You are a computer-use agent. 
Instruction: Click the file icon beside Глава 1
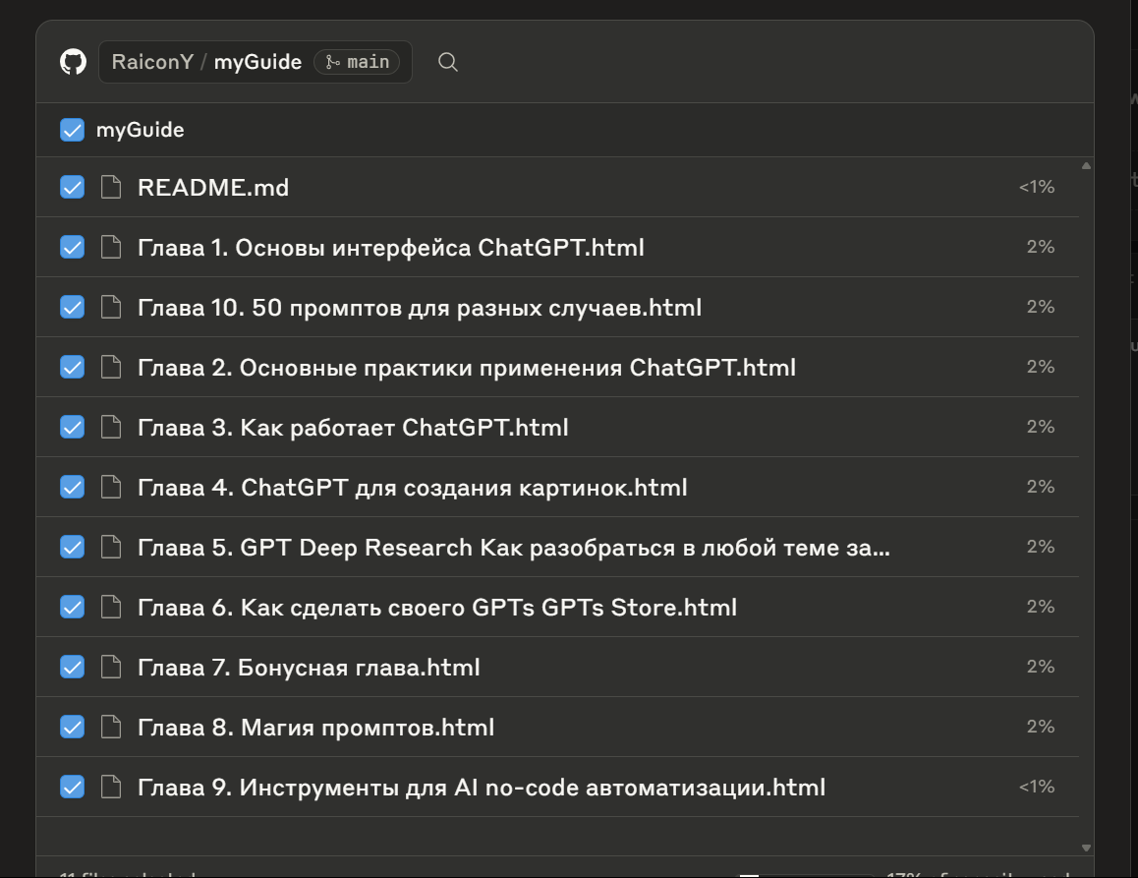pyautogui.click(x=111, y=247)
